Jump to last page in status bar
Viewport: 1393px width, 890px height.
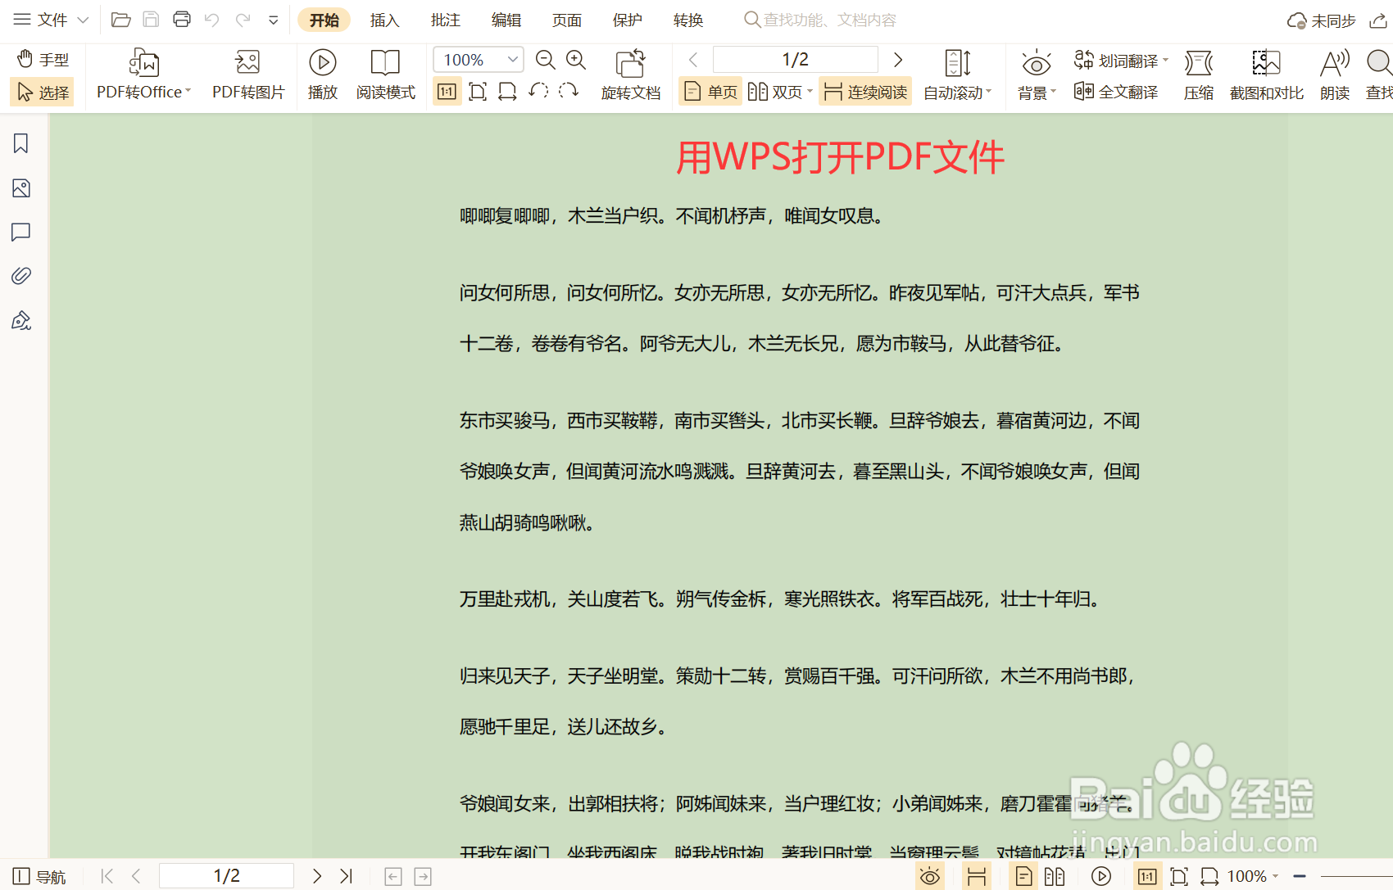(x=347, y=876)
